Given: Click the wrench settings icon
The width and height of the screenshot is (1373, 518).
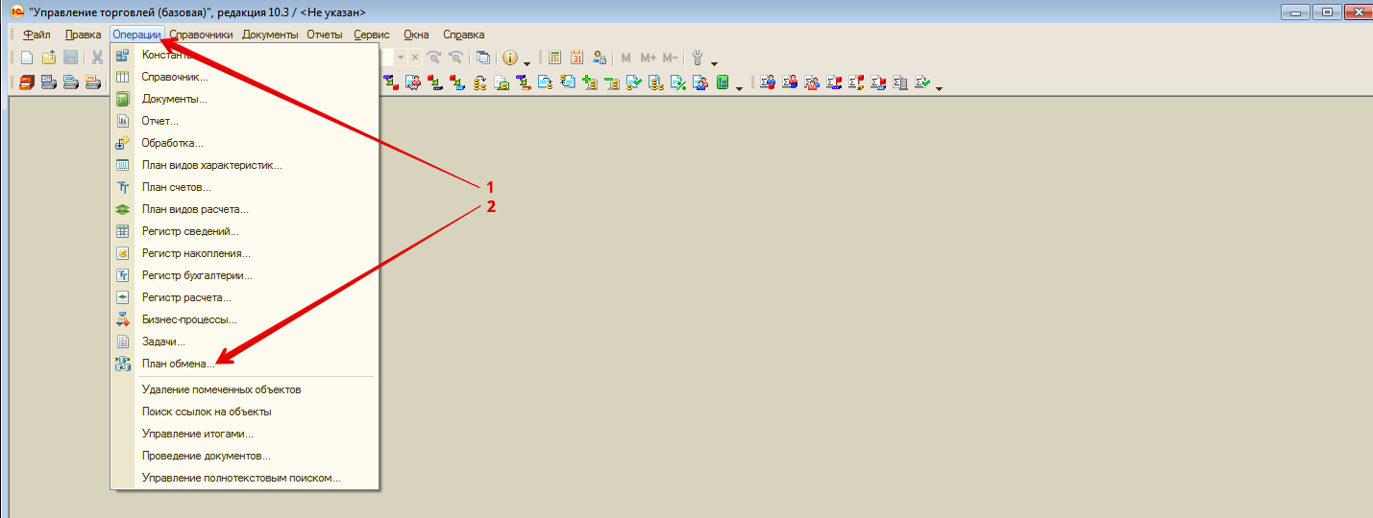Looking at the screenshot, I should [x=699, y=58].
